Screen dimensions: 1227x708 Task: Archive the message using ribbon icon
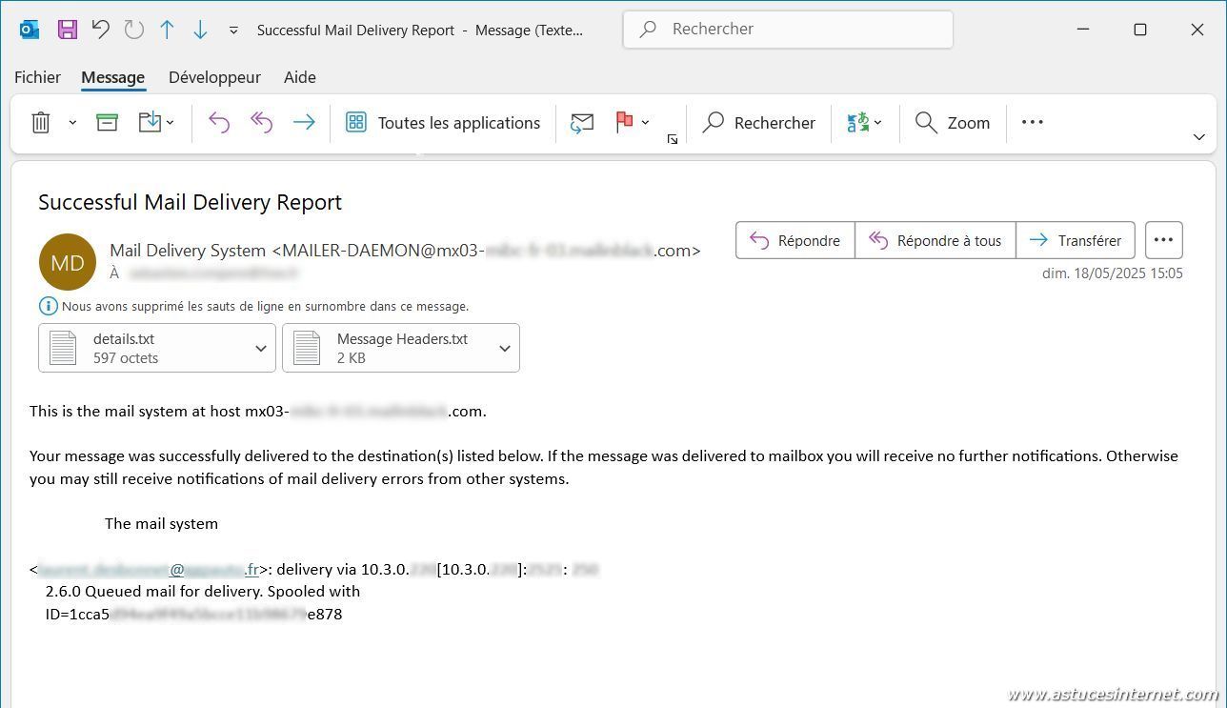pyautogui.click(x=107, y=122)
